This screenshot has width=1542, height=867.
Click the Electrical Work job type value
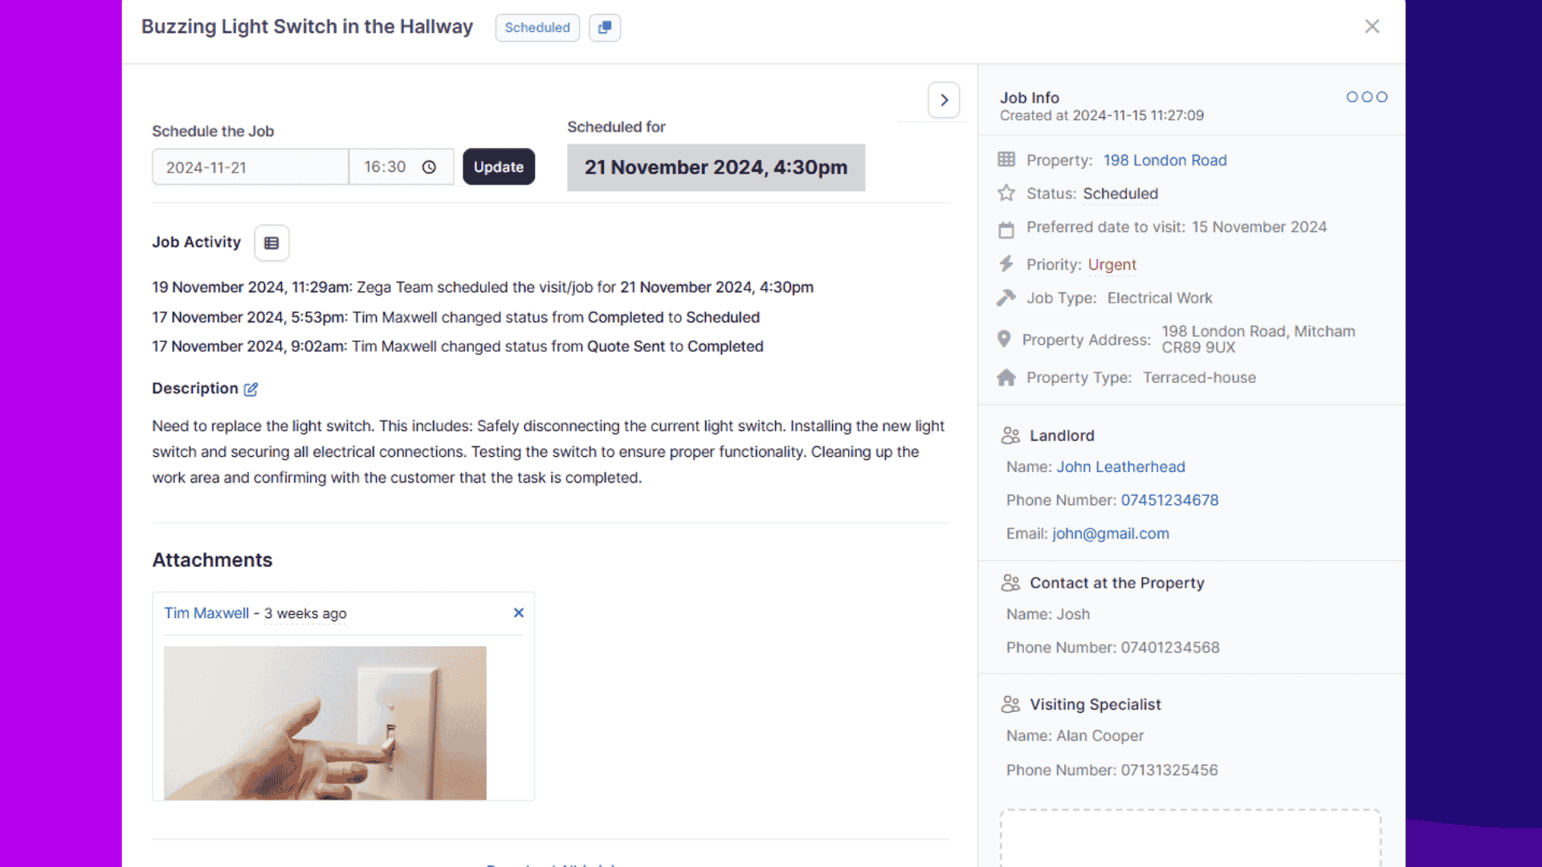[x=1160, y=299]
